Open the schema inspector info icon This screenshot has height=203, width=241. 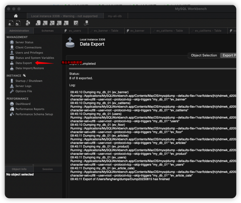[x=28, y=23]
